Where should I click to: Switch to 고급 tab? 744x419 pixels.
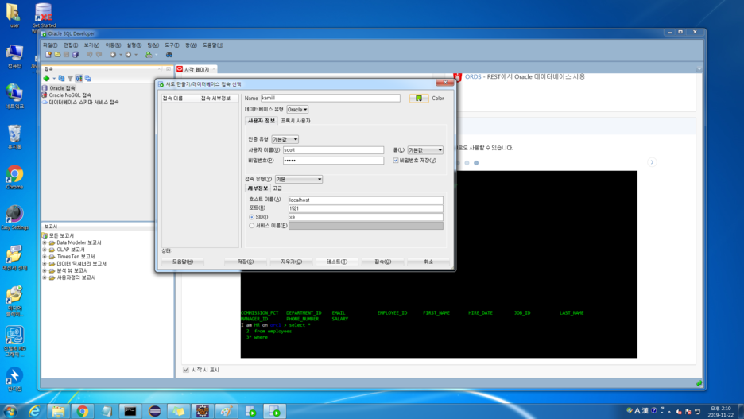[277, 188]
